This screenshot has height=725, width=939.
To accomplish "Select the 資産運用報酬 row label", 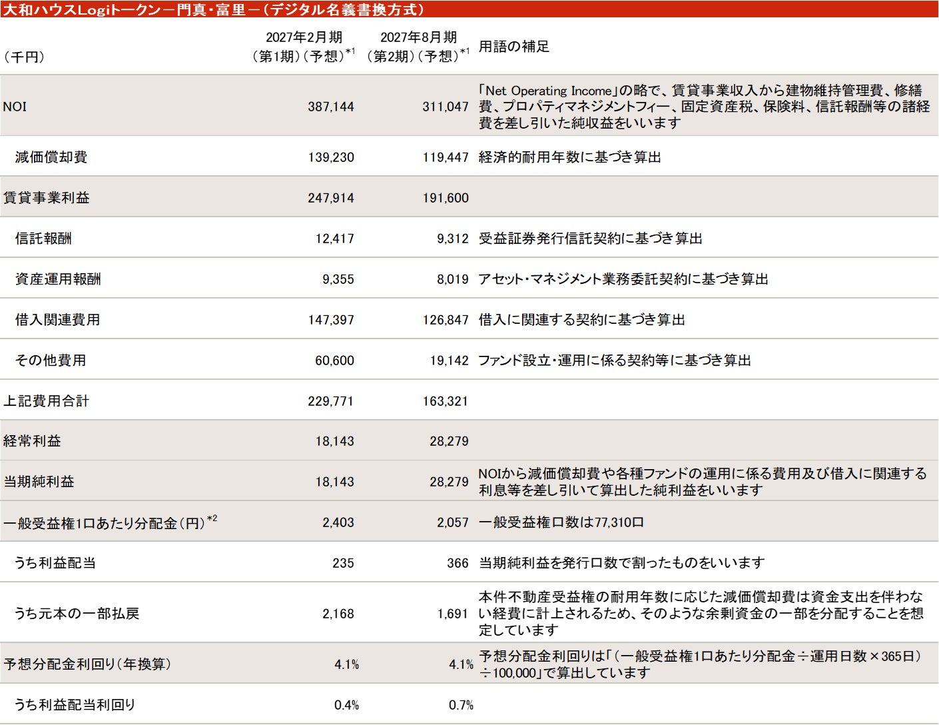I will pos(58,279).
